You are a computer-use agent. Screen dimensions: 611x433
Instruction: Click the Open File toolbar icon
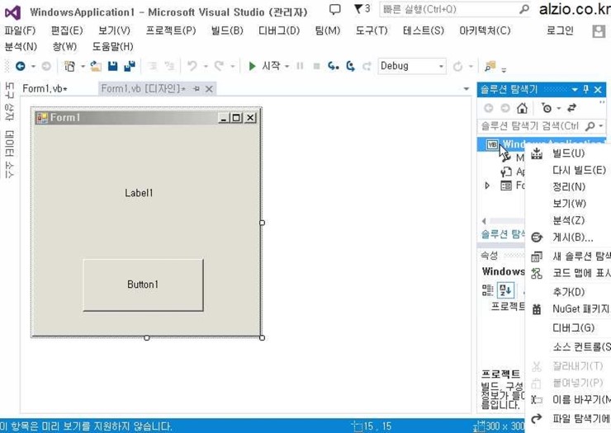coord(96,66)
